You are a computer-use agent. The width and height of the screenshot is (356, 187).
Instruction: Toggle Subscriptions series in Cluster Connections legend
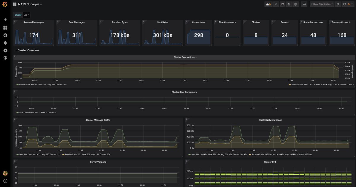(x=297, y=85)
